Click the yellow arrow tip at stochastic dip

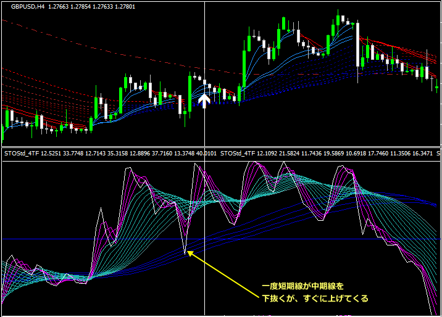(188, 252)
